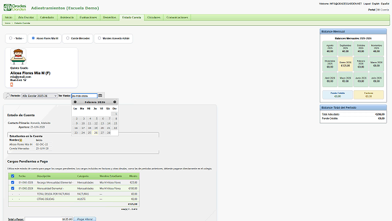The height and width of the screenshot is (221, 392).
Task: Select Conde Mercedes radio option
Action: [67, 38]
